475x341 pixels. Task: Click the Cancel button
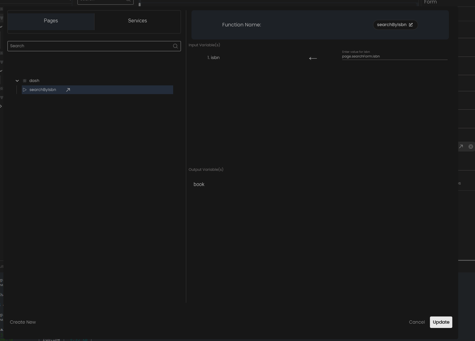click(417, 322)
